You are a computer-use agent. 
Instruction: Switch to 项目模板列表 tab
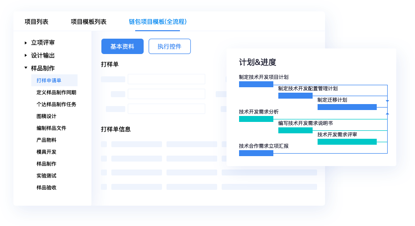pos(88,22)
